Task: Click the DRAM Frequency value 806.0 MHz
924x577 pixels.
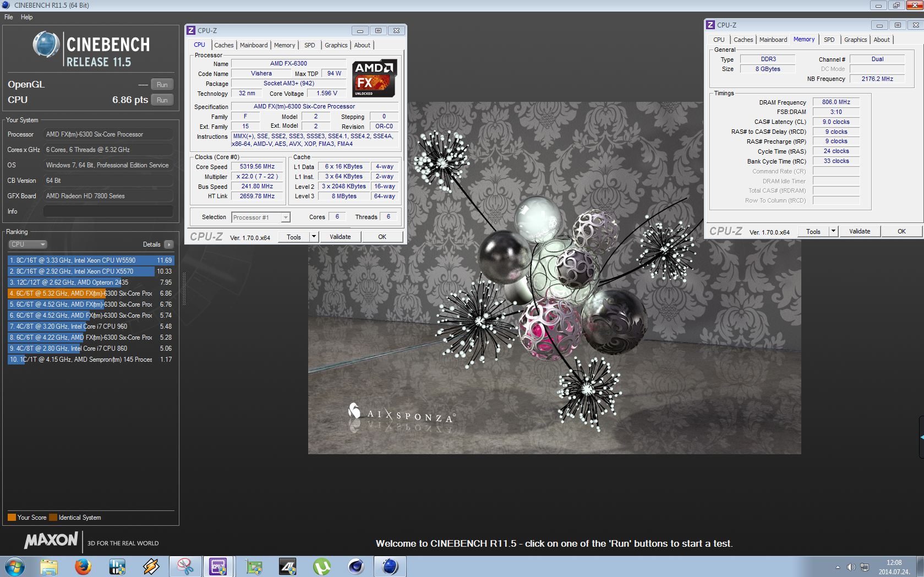Action: point(836,102)
